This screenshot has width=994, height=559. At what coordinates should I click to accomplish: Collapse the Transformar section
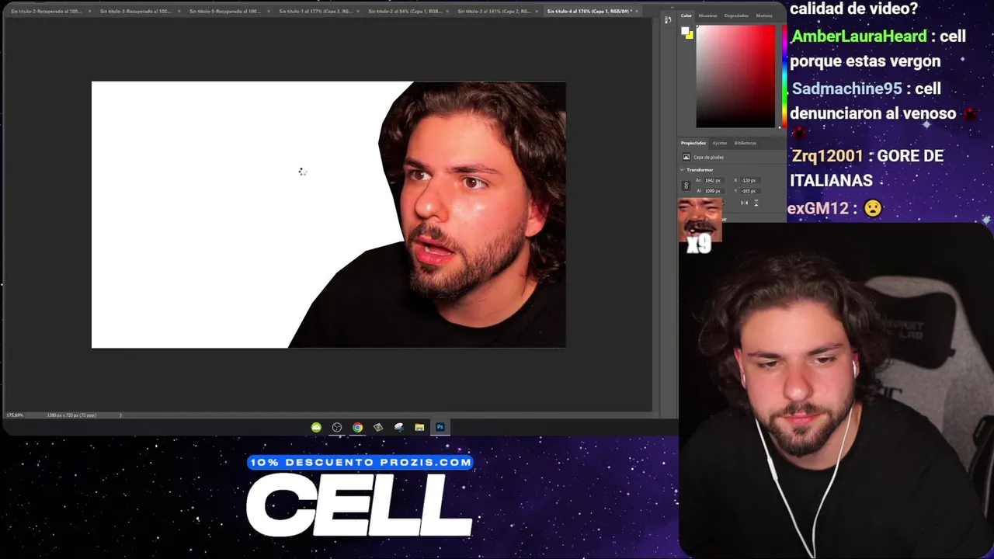[683, 169]
